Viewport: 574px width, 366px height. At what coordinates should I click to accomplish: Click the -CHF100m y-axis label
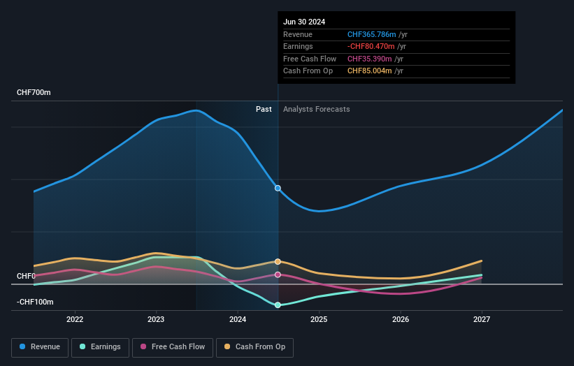point(35,302)
